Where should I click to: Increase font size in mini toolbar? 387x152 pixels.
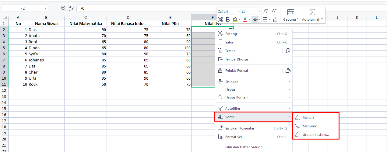pyautogui.click(x=266, y=12)
